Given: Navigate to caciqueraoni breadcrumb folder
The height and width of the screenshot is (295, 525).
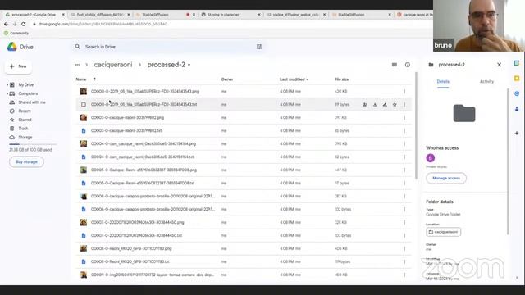Looking at the screenshot, I should (113, 65).
